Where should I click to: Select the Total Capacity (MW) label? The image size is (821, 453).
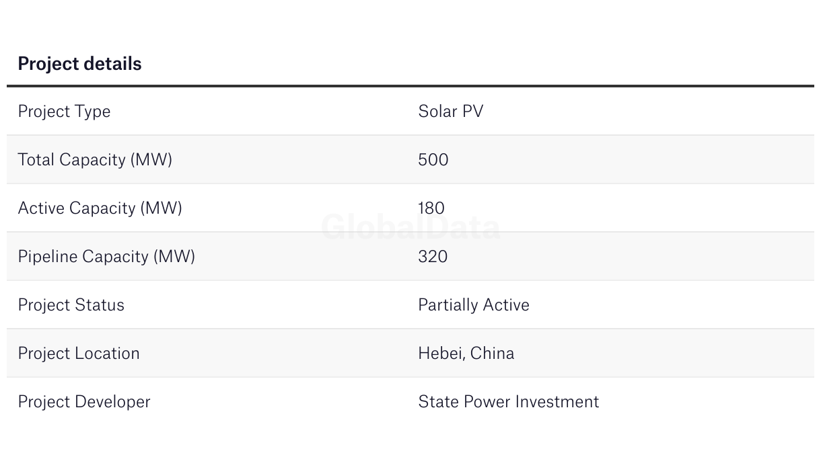[95, 160]
